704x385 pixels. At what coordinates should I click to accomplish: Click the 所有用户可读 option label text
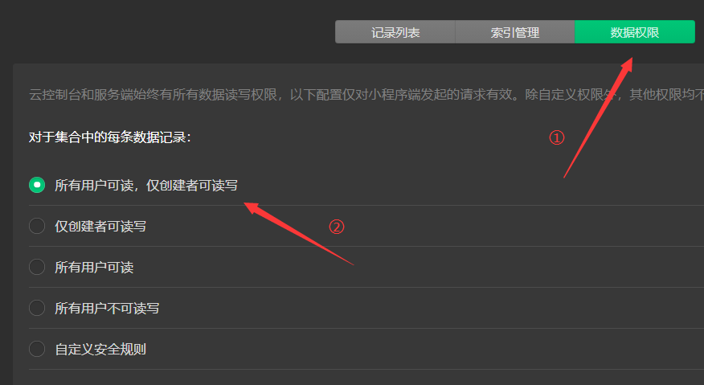point(94,268)
